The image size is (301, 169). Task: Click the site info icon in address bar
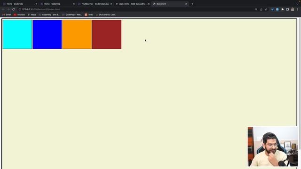click(x=20, y=9)
